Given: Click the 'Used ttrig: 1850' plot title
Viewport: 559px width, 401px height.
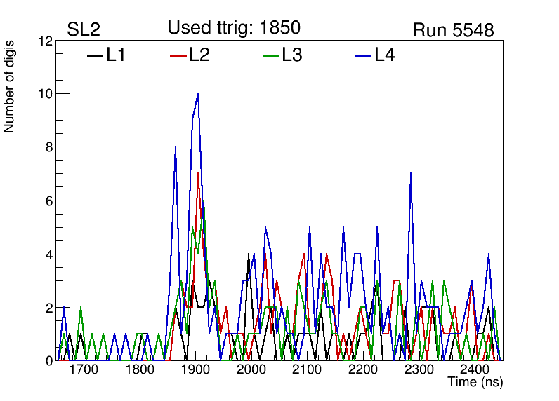Looking at the screenshot, I should pyautogui.click(x=234, y=27).
